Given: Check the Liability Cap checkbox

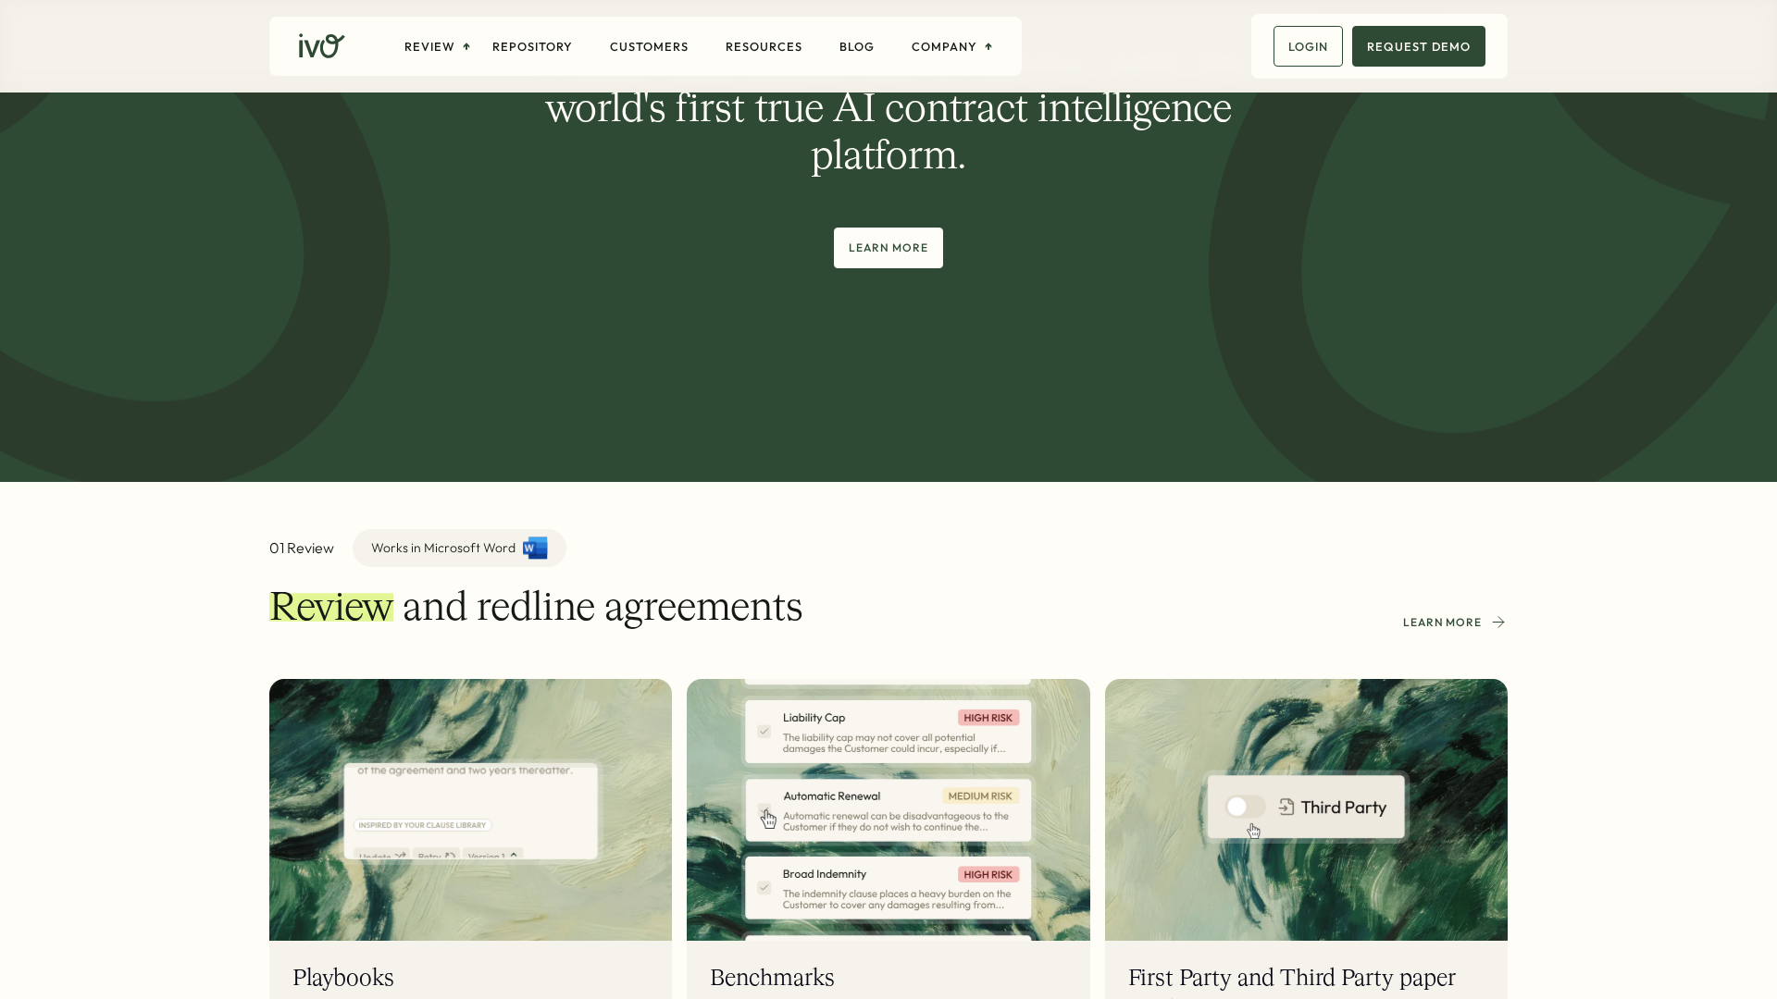Looking at the screenshot, I should point(764,731).
